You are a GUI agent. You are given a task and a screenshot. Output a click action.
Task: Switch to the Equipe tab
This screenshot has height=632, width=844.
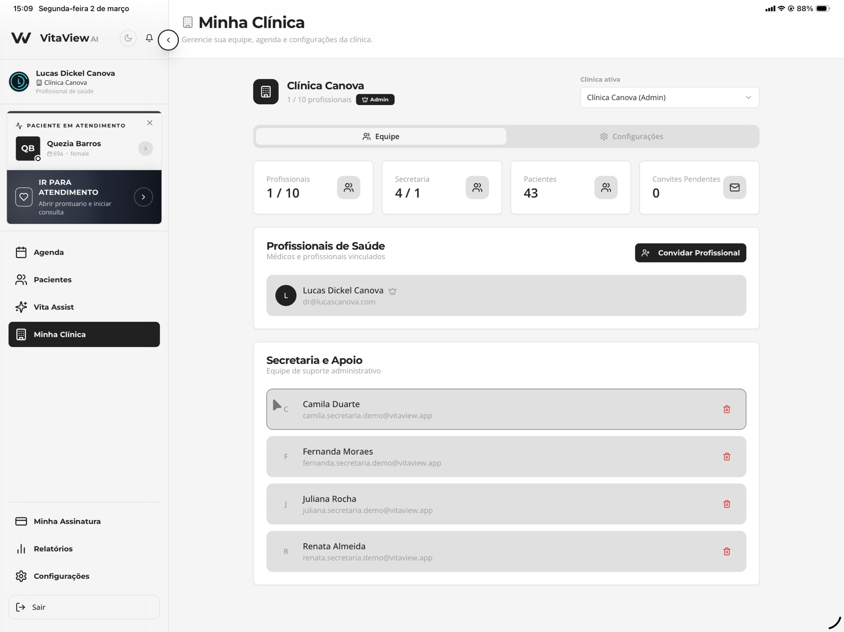[381, 136]
